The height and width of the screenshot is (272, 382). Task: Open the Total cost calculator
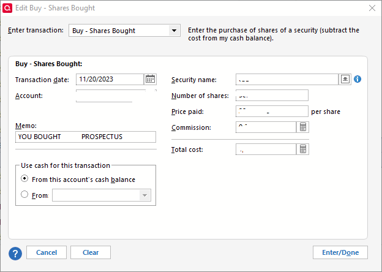click(x=302, y=149)
